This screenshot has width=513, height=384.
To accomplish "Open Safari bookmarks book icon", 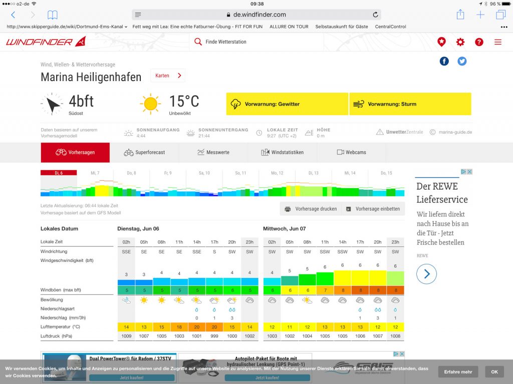I will pyautogui.click(x=52, y=15).
